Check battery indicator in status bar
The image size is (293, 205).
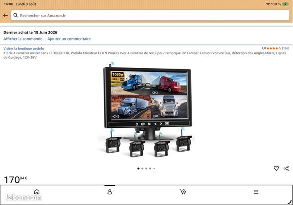pos(285,4)
